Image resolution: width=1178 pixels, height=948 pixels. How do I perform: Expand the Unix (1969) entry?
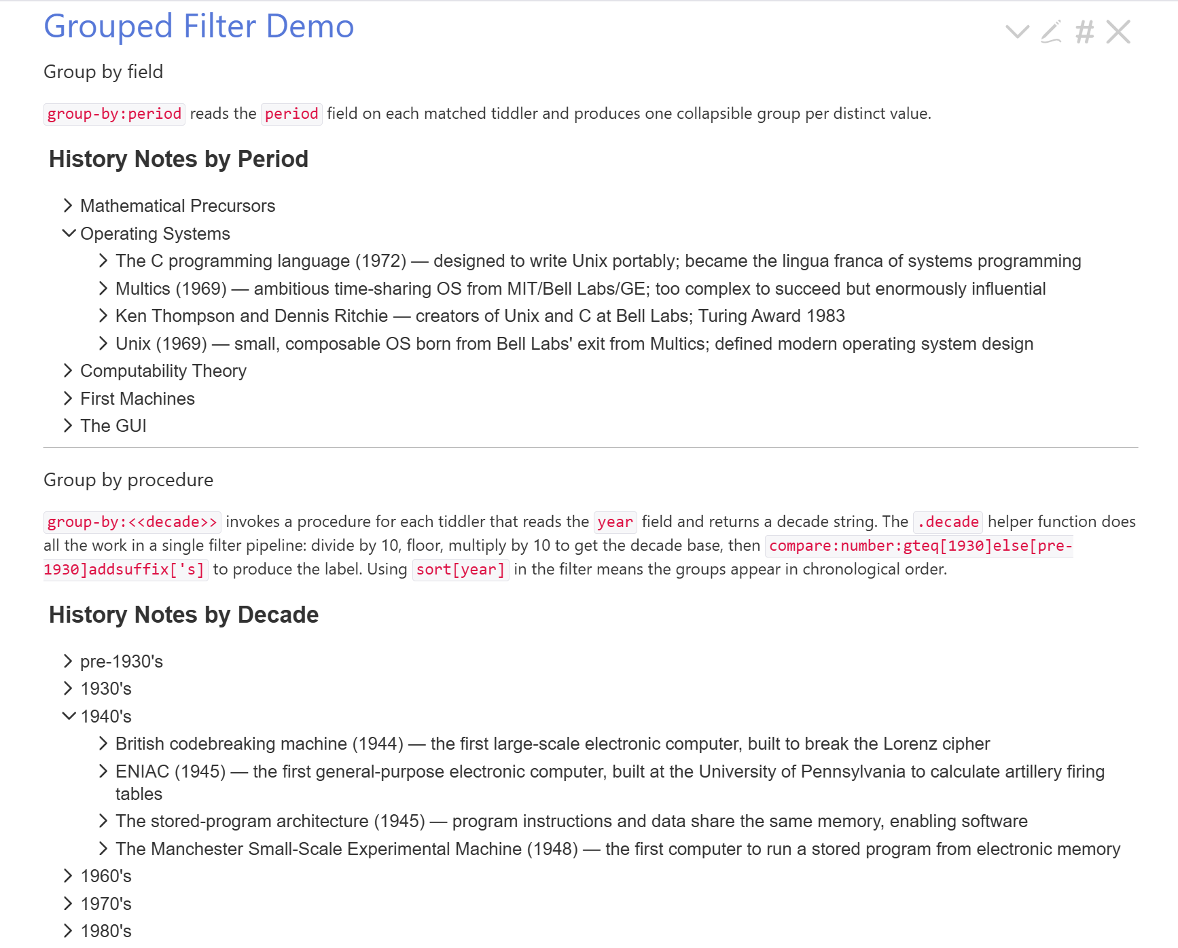pyautogui.click(x=103, y=344)
